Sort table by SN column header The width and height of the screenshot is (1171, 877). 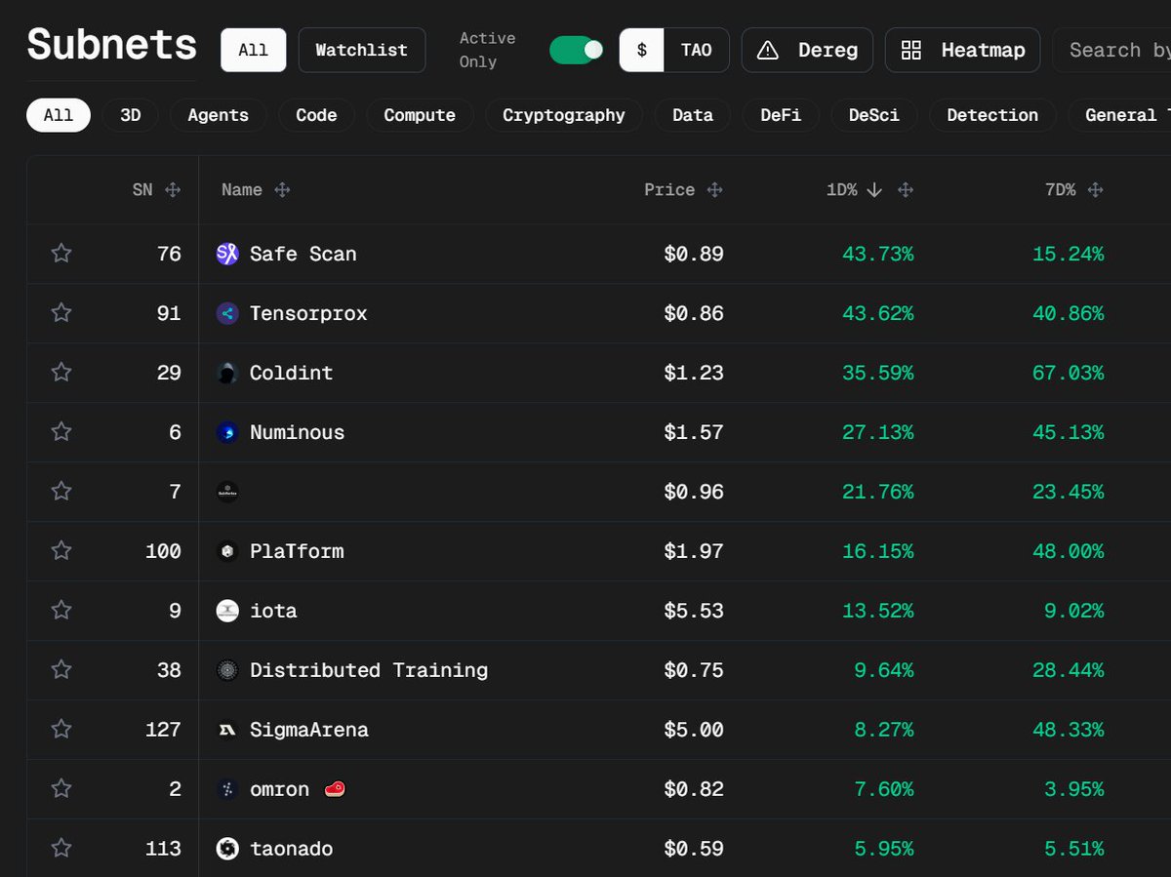[142, 190]
